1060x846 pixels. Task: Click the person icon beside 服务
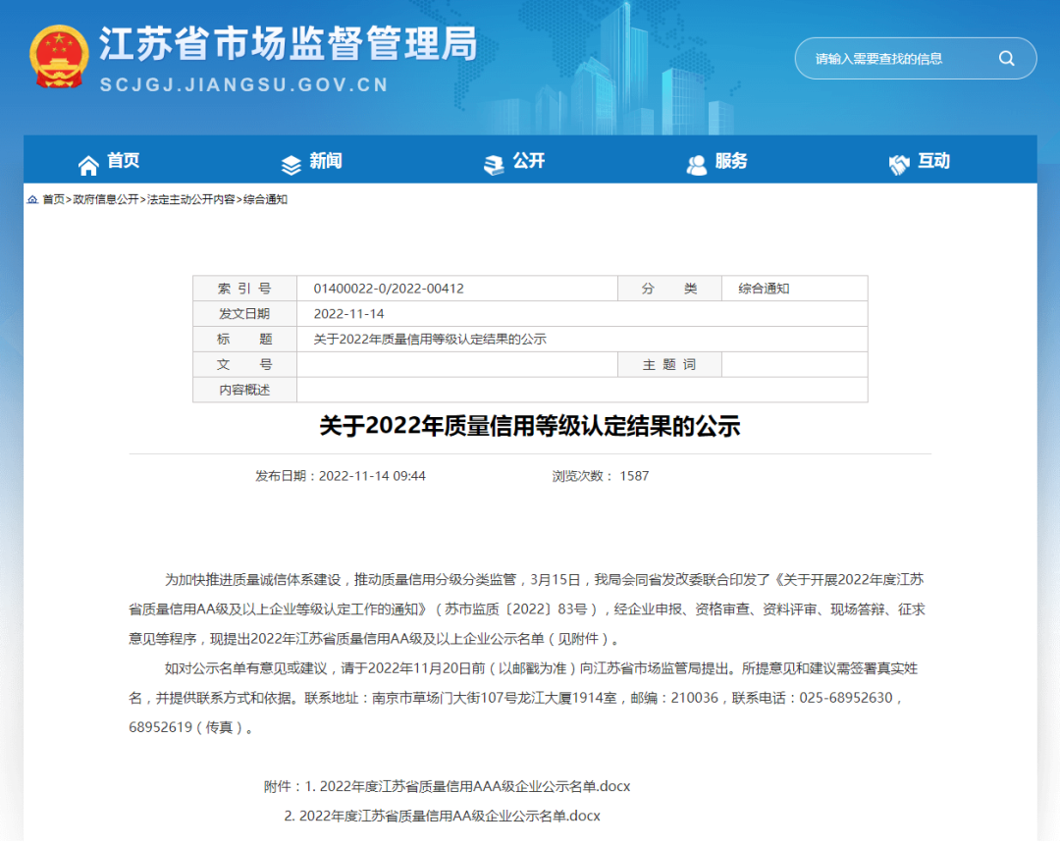[x=696, y=164]
